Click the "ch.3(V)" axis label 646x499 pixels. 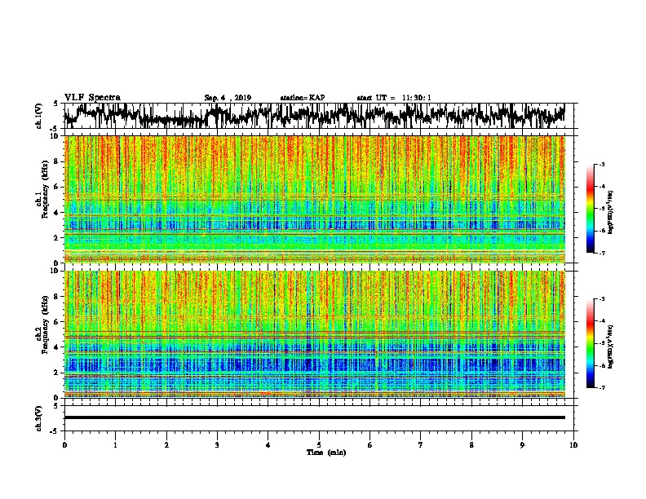point(39,418)
